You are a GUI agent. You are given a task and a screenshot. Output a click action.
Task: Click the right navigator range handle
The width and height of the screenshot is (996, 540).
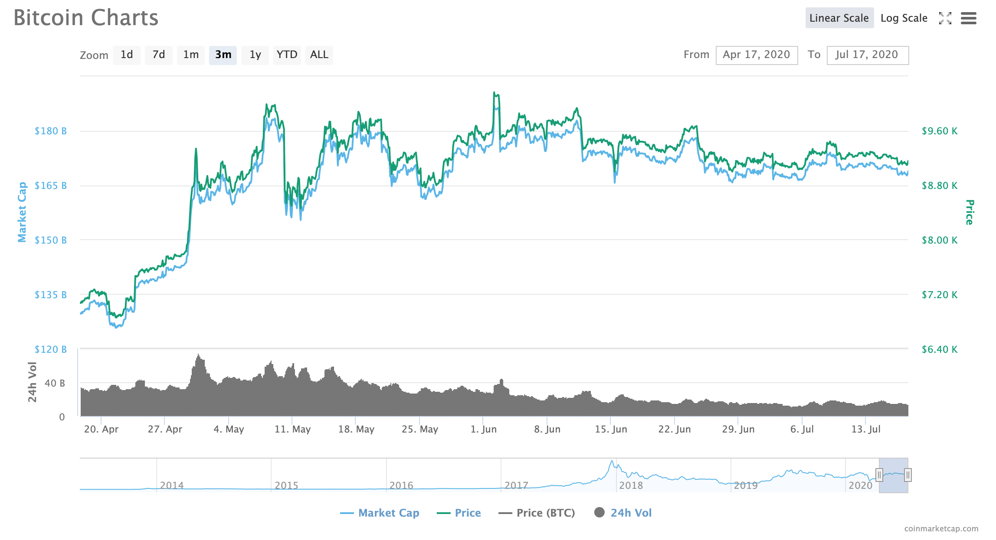(908, 475)
